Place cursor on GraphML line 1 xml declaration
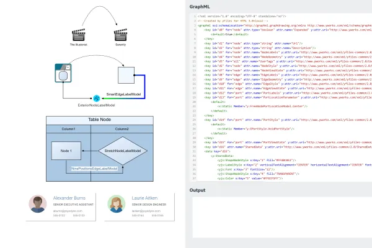 (x=242, y=16)
